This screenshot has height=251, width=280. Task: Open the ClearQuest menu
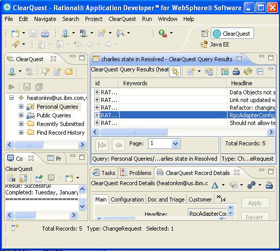click(x=122, y=19)
